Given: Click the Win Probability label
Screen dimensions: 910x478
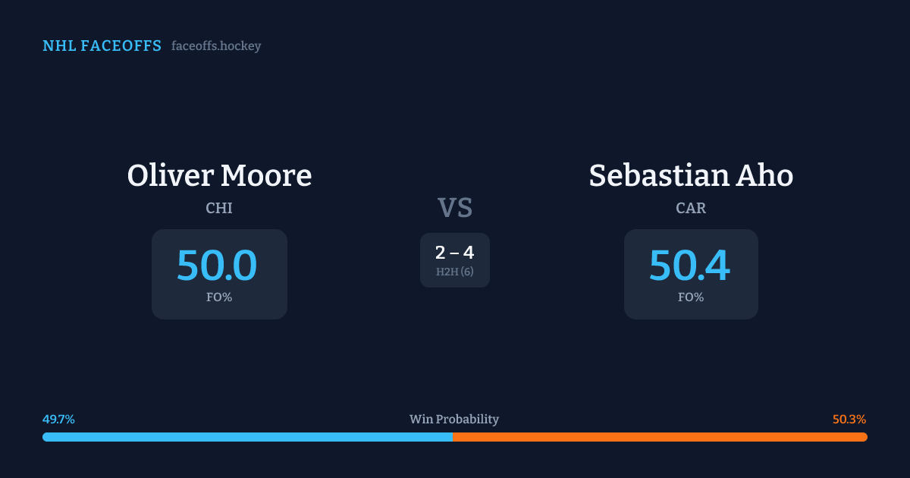Looking at the screenshot, I should 454,420.
